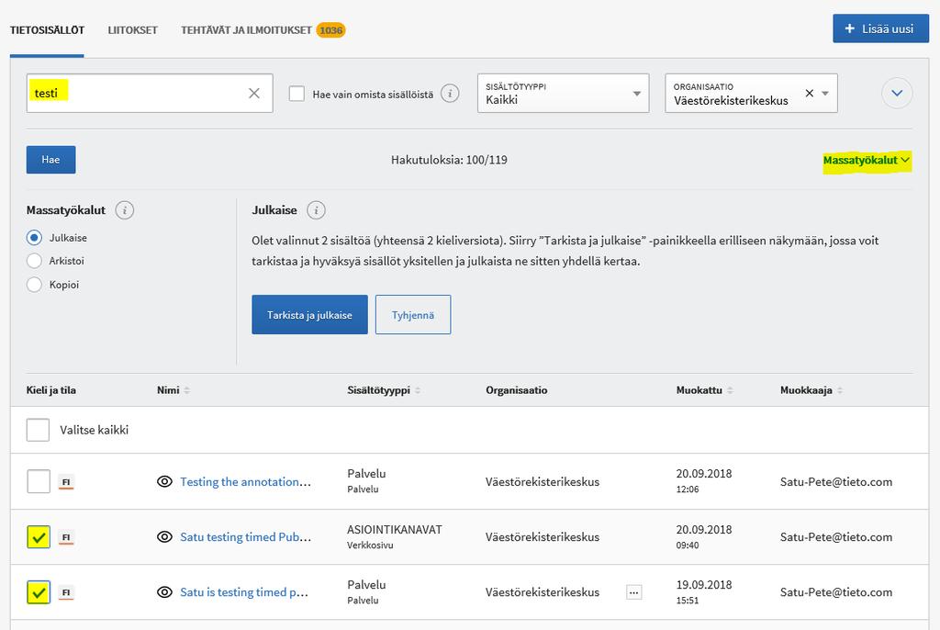Click Satu-Pete@tieto.com in first result row
This screenshot has width=940, height=630.
click(836, 482)
